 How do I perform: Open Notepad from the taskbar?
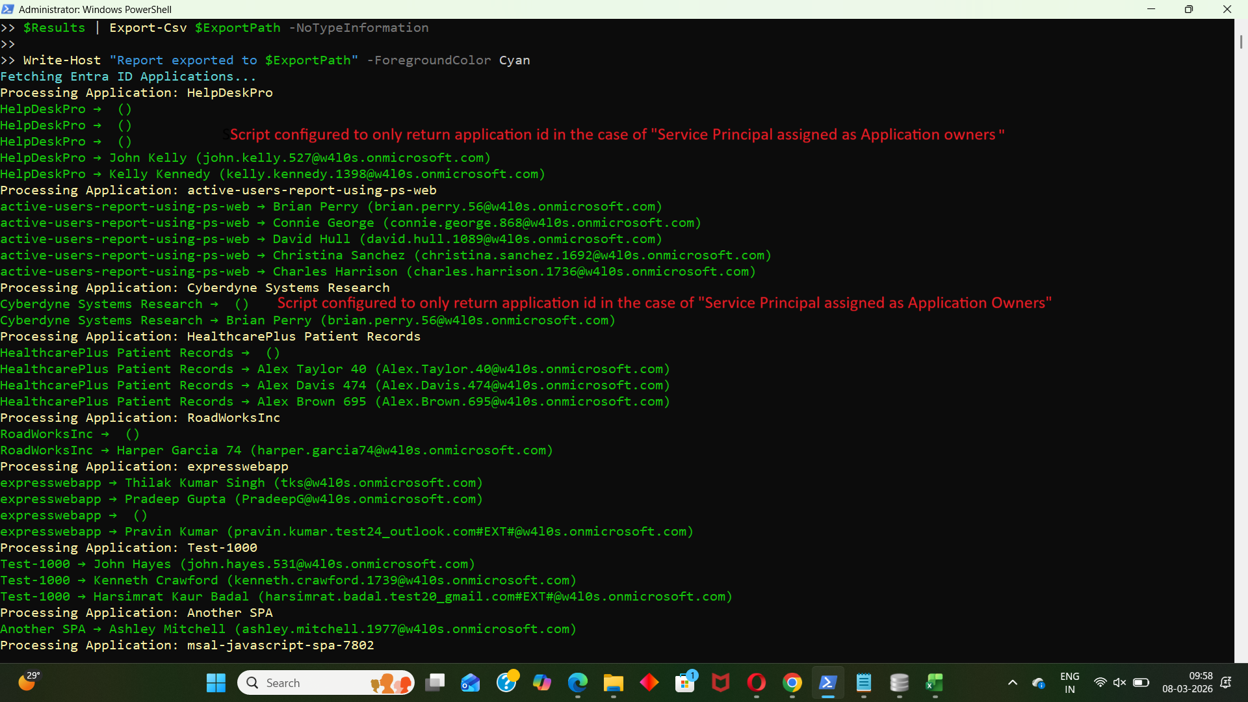863,682
